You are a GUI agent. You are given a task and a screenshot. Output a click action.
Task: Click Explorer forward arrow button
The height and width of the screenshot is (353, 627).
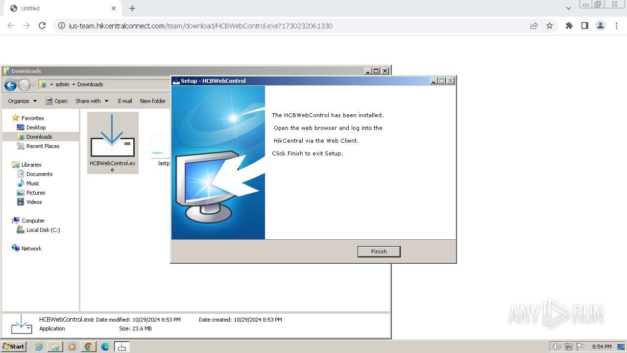tap(24, 85)
